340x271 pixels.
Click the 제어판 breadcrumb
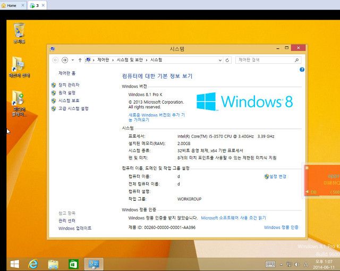click(x=103, y=60)
